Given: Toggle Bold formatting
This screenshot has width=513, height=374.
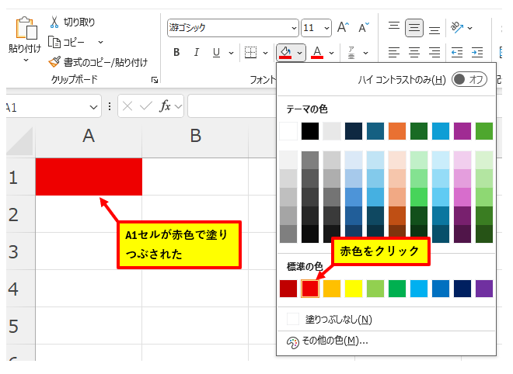Looking at the screenshot, I should click(176, 52).
